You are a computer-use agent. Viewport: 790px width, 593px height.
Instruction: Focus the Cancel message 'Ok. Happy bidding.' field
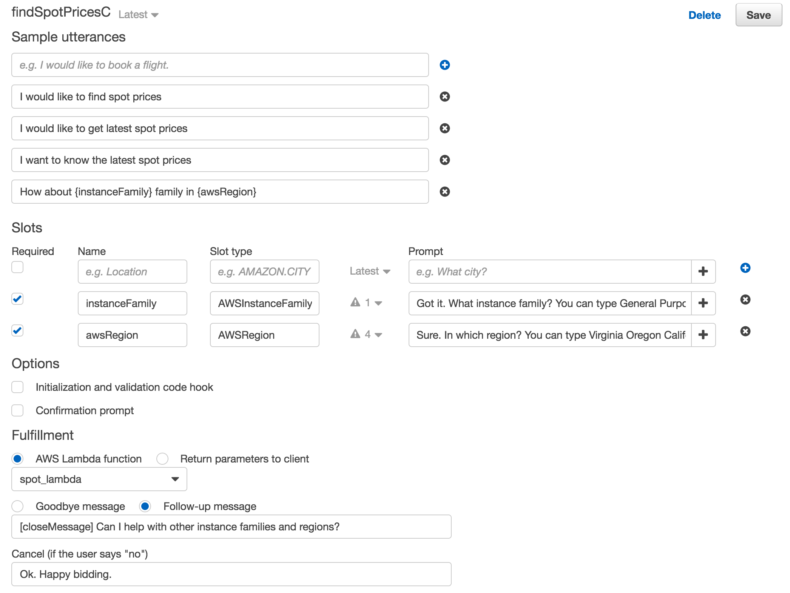pos(231,574)
